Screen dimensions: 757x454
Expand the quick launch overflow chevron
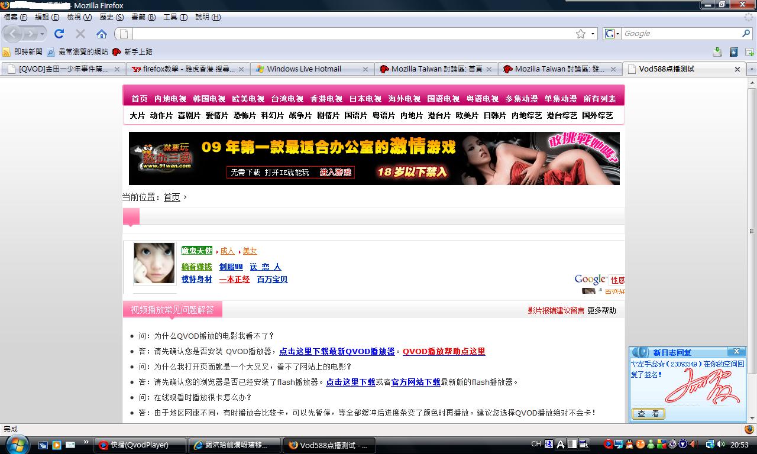point(86,442)
